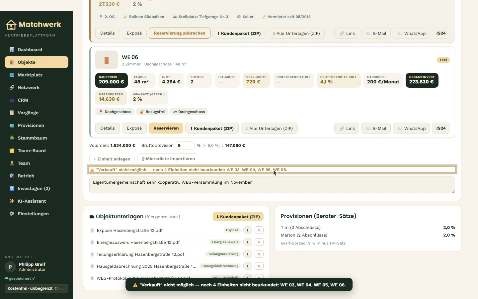Share WE 06 via WhatsApp
The image size is (478, 299).
[411, 128]
